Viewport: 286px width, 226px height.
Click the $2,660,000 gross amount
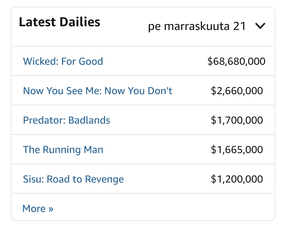(x=237, y=91)
